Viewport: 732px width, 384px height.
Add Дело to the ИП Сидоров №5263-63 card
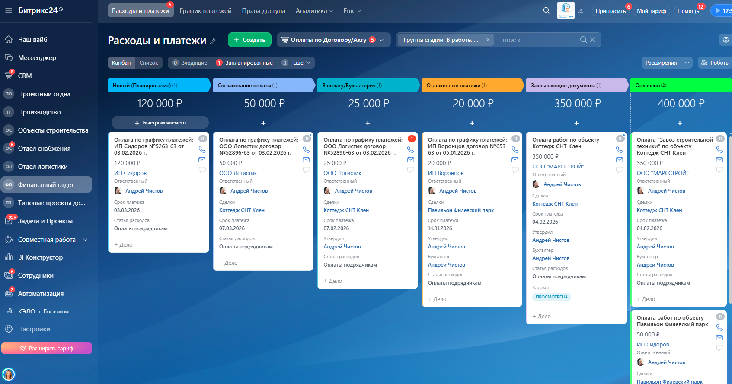pos(123,245)
